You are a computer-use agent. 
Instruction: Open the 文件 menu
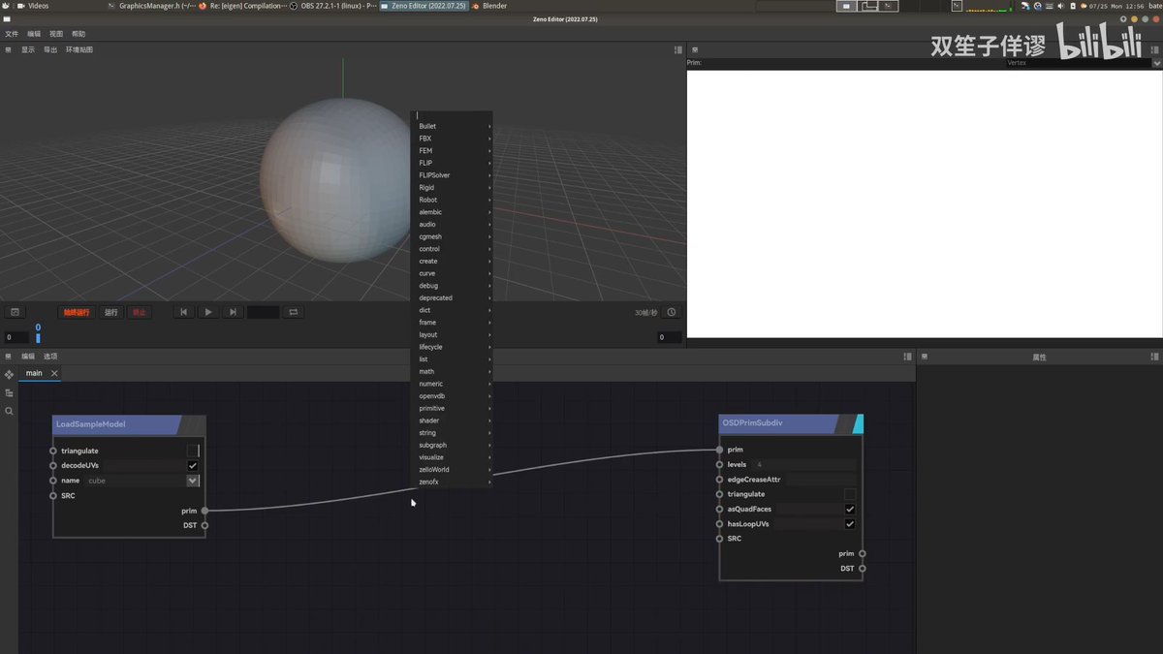tap(12, 34)
